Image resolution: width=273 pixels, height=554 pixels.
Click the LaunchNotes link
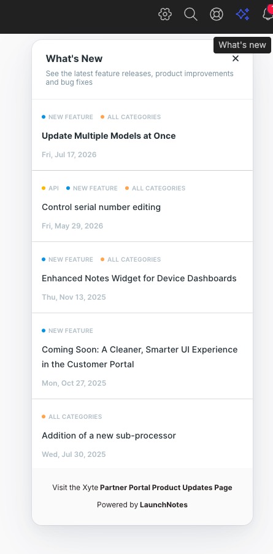pyautogui.click(x=164, y=505)
